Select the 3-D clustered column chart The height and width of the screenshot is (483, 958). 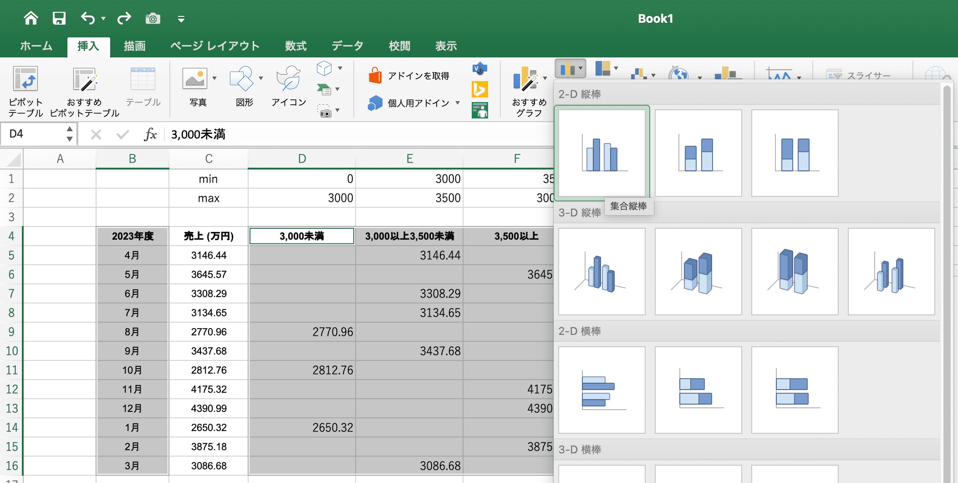coord(602,272)
